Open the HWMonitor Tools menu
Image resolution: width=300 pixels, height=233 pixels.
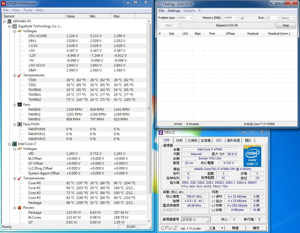tap(28, 10)
